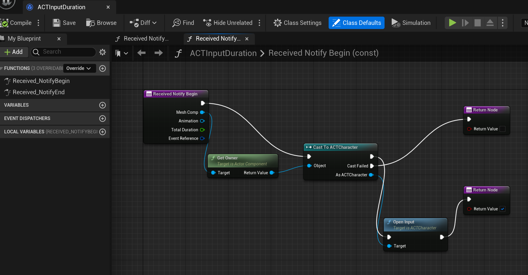Click the Eject icon in play controls
This screenshot has height=275, width=528.
point(490,23)
